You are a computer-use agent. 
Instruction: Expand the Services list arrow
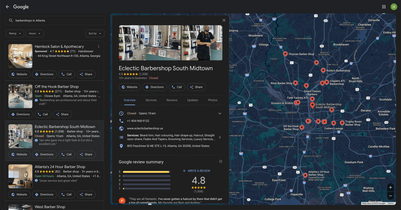point(220,137)
